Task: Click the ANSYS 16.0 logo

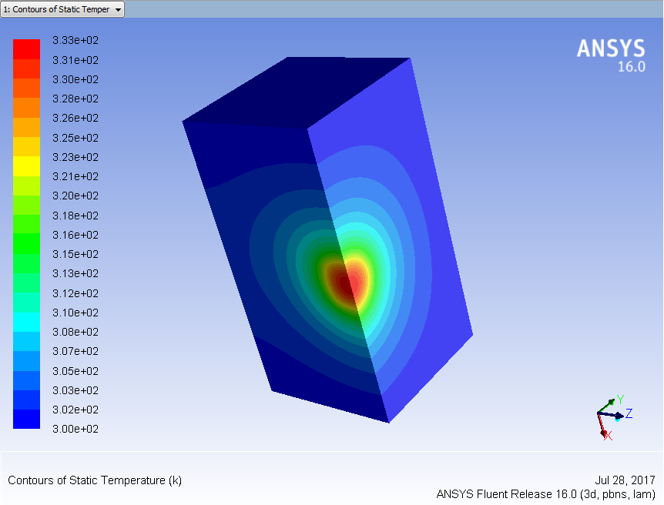Action: coord(612,55)
